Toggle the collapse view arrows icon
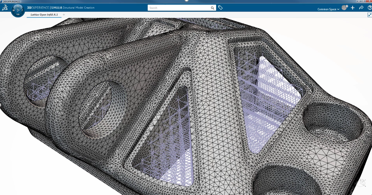 coord(370,15)
